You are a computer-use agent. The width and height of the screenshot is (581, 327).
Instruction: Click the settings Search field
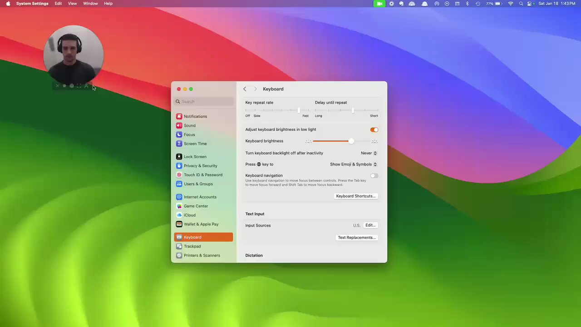[204, 101]
